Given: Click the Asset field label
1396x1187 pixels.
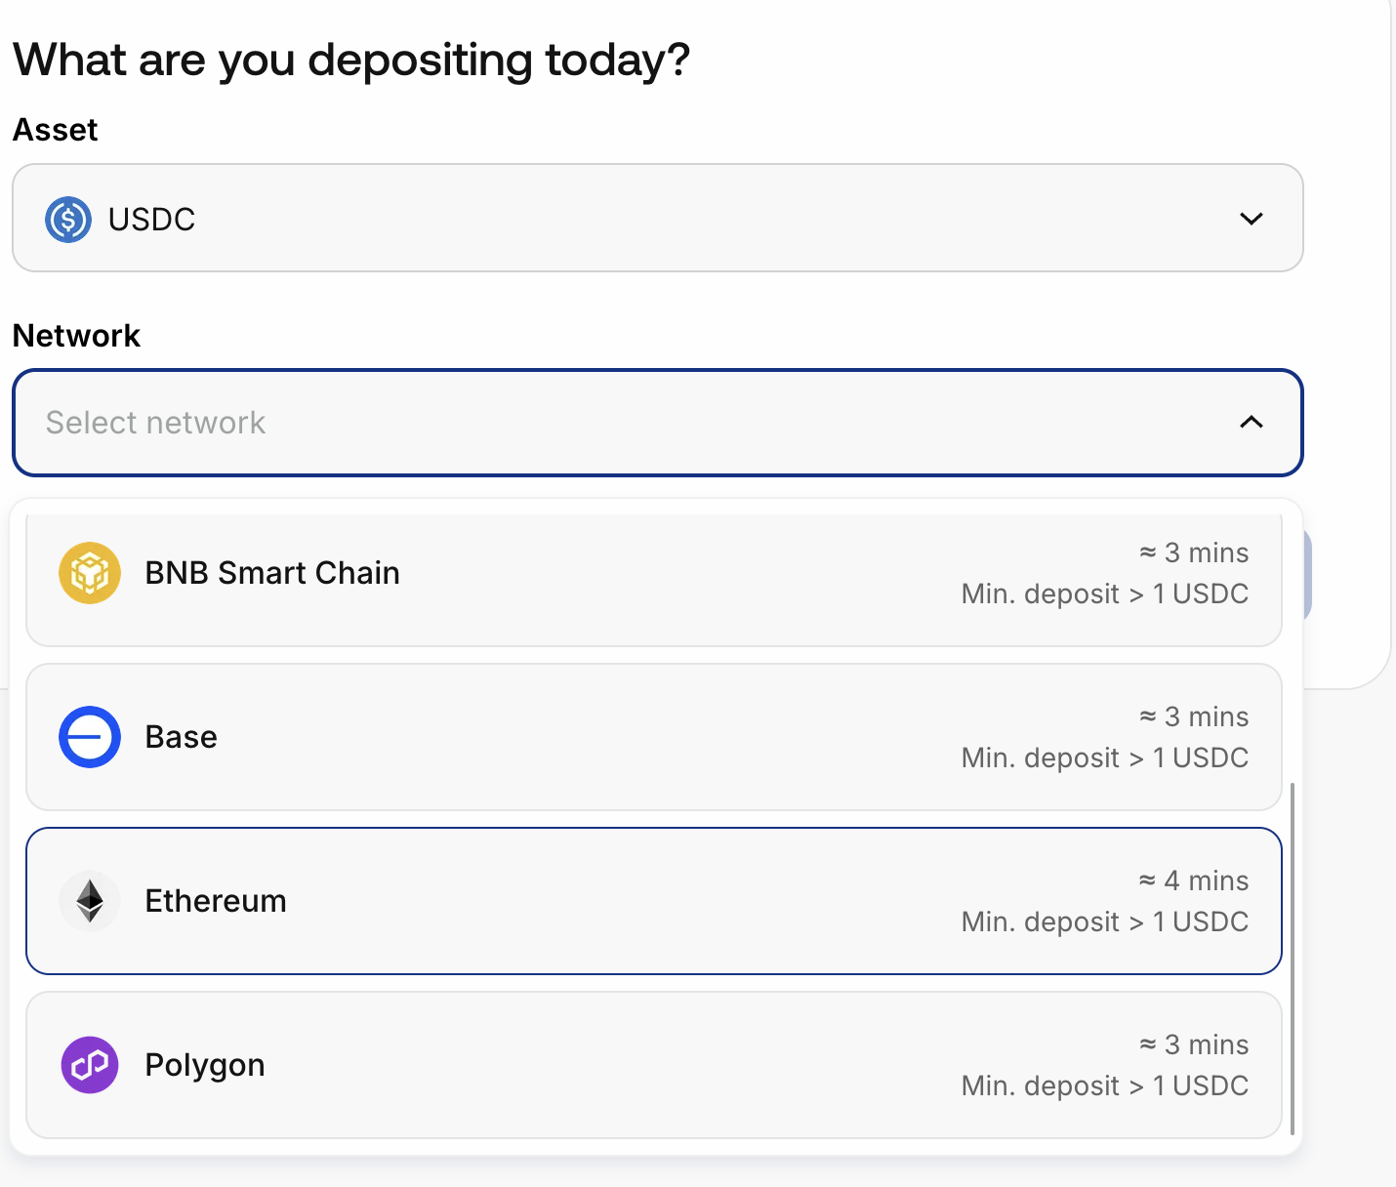Looking at the screenshot, I should click(x=56, y=130).
